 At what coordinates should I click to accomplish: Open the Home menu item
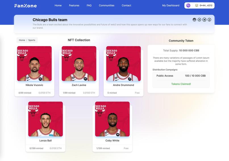coord(58,5)
